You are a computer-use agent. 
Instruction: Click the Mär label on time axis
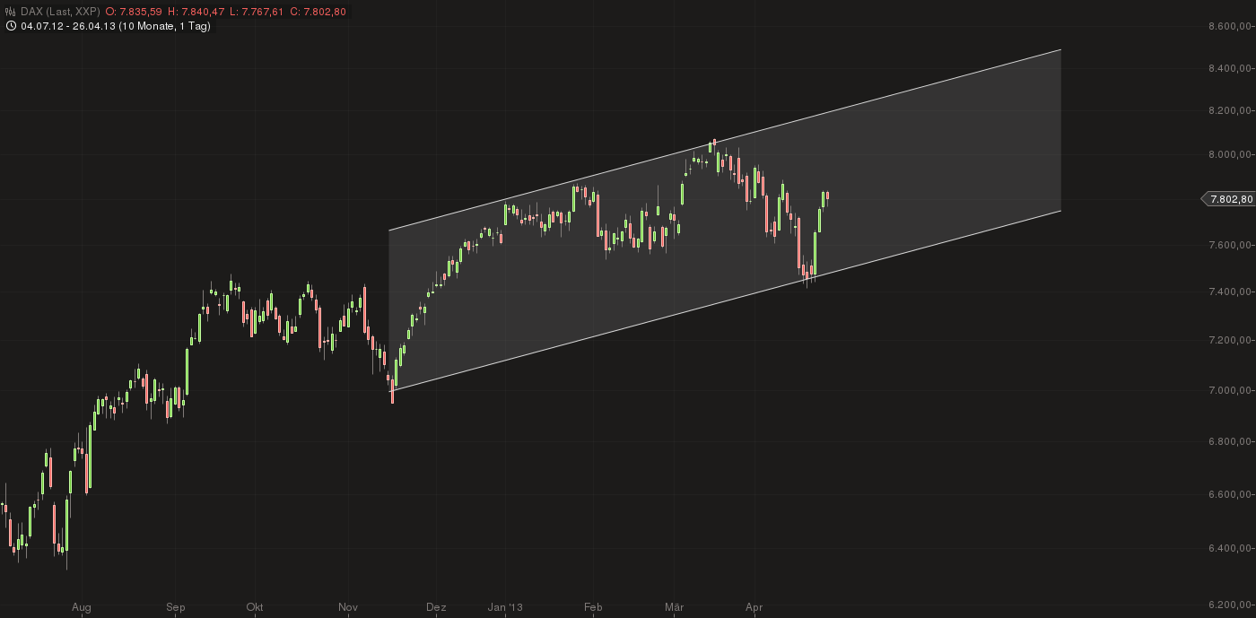pos(674,607)
